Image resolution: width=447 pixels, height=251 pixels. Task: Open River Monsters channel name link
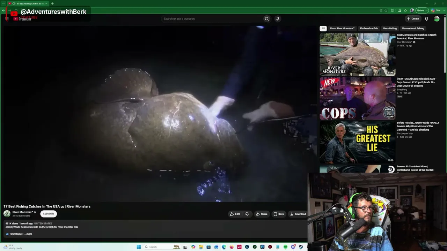pos(23,212)
